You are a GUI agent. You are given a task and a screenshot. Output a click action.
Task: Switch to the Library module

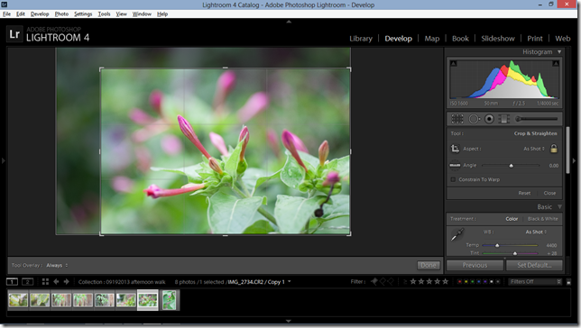[361, 39]
